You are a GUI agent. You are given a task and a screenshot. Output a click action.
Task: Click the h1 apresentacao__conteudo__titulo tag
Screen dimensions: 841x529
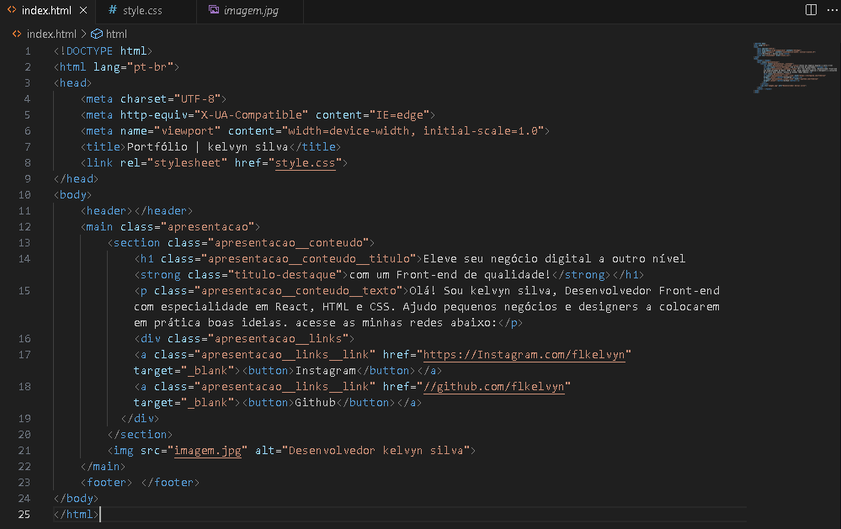point(279,259)
